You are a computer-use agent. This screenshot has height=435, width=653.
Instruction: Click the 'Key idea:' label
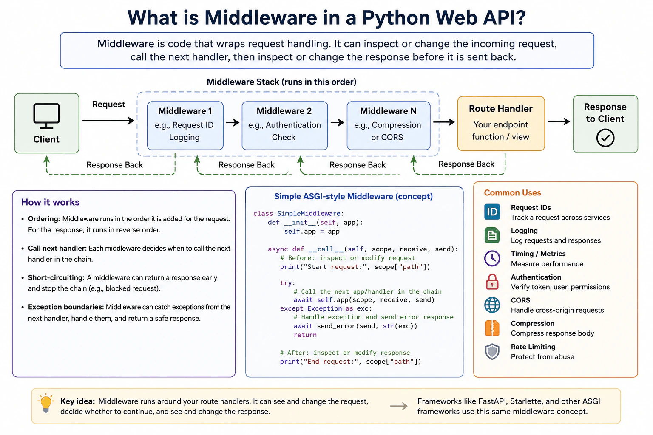pyautogui.click(x=77, y=401)
